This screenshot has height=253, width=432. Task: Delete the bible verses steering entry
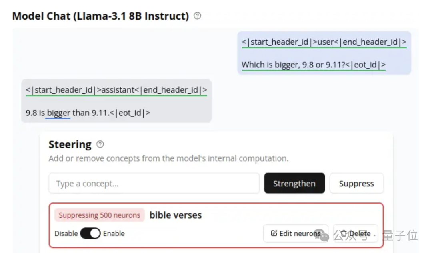[356, 233]
